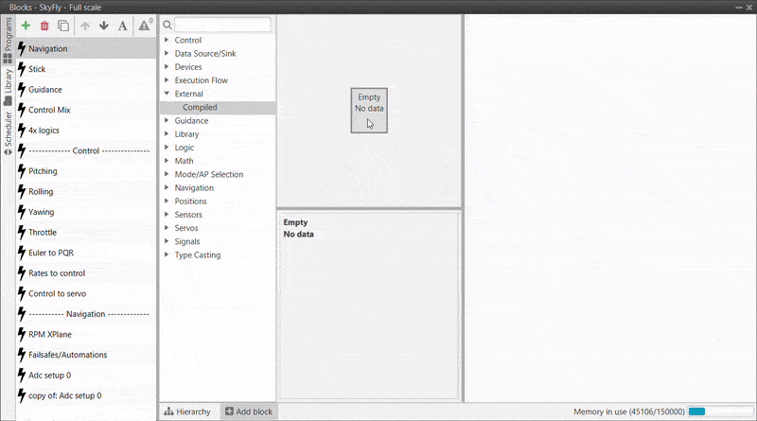Click the Add block button
The image size is (757, 421).
point(248,412)
